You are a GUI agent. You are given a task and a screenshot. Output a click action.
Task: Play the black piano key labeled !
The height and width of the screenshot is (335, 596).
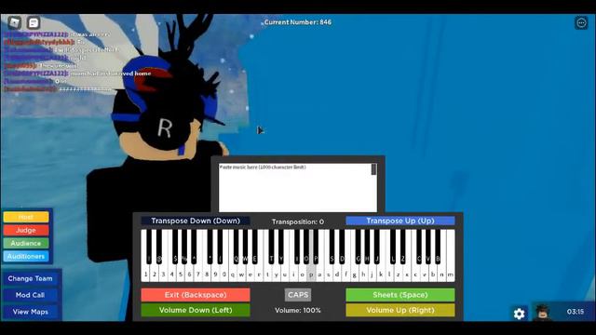(x=149, y=247)
